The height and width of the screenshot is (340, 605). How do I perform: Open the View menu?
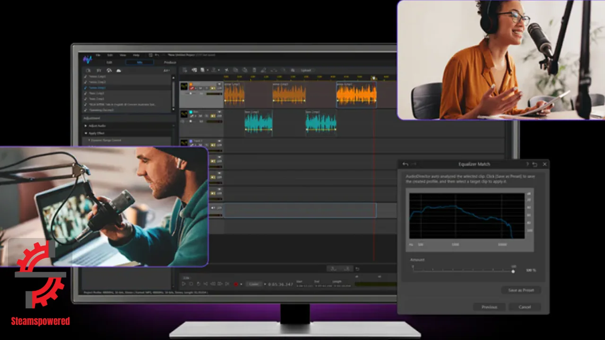click(123, 55)
